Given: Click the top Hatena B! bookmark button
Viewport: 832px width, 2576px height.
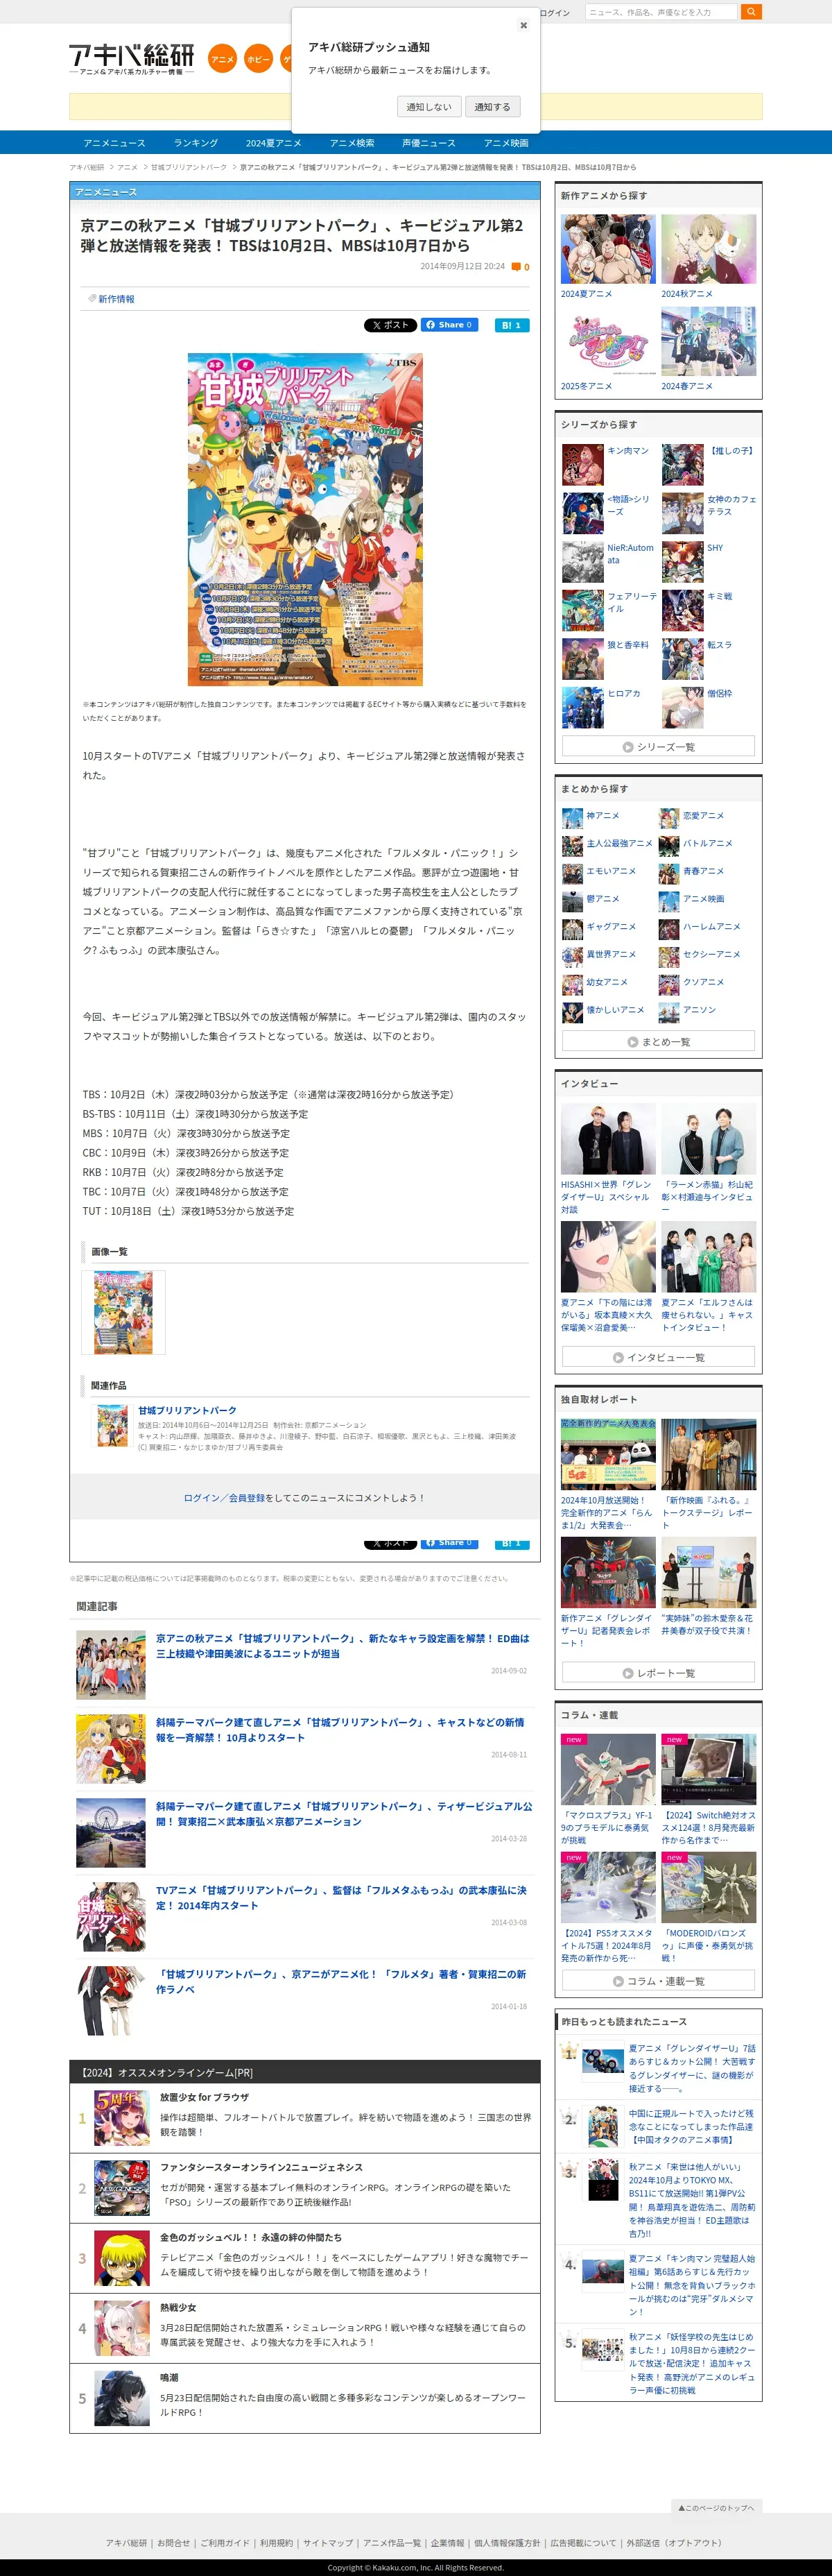Looking at the screenshot, I should click(512, 325).
